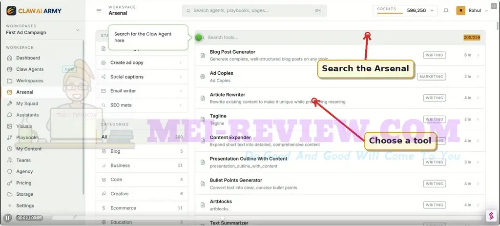
Task: Expand the Blog Post Generator row chevron
Action: point(478,55)
